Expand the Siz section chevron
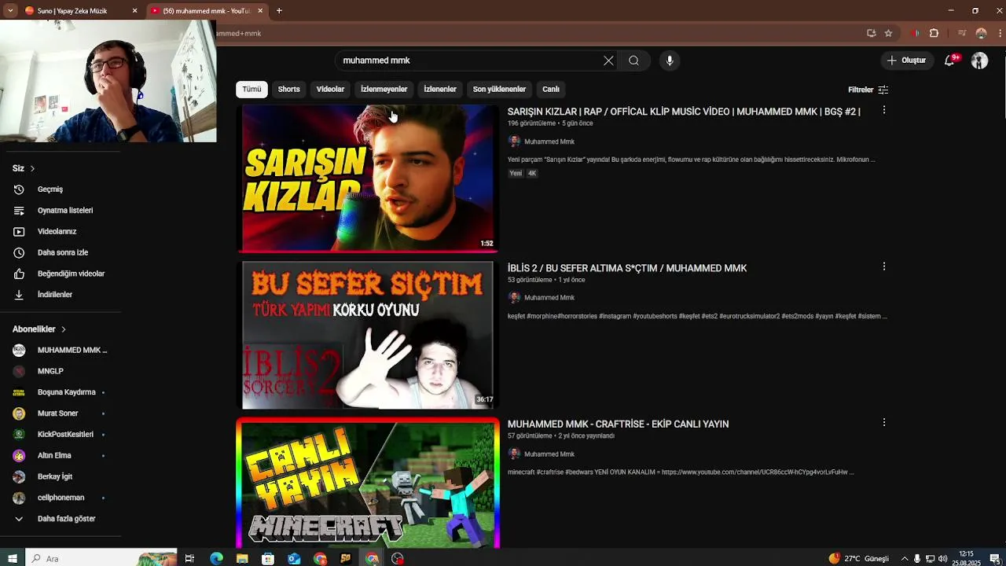The image size is (1006, 566). [32, 168]
